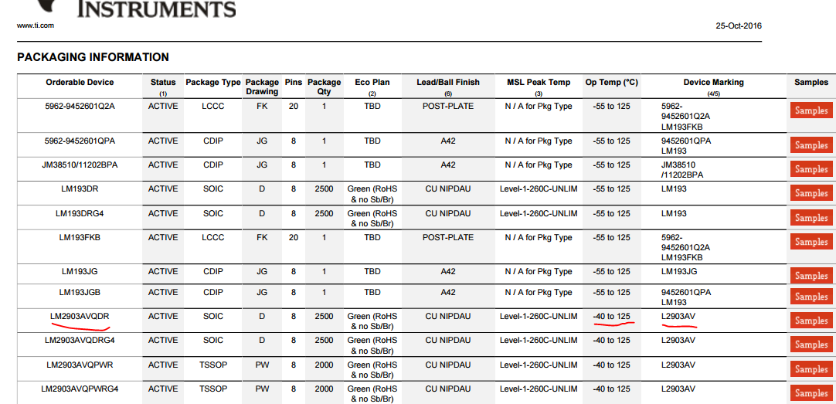The image size is (836, 404).
Task: Select orderable device LM193DRG4
Action: (x=80, y=213)
